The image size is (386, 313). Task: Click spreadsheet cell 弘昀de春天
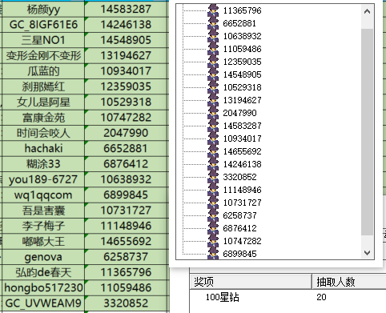[x=43, y=272]
